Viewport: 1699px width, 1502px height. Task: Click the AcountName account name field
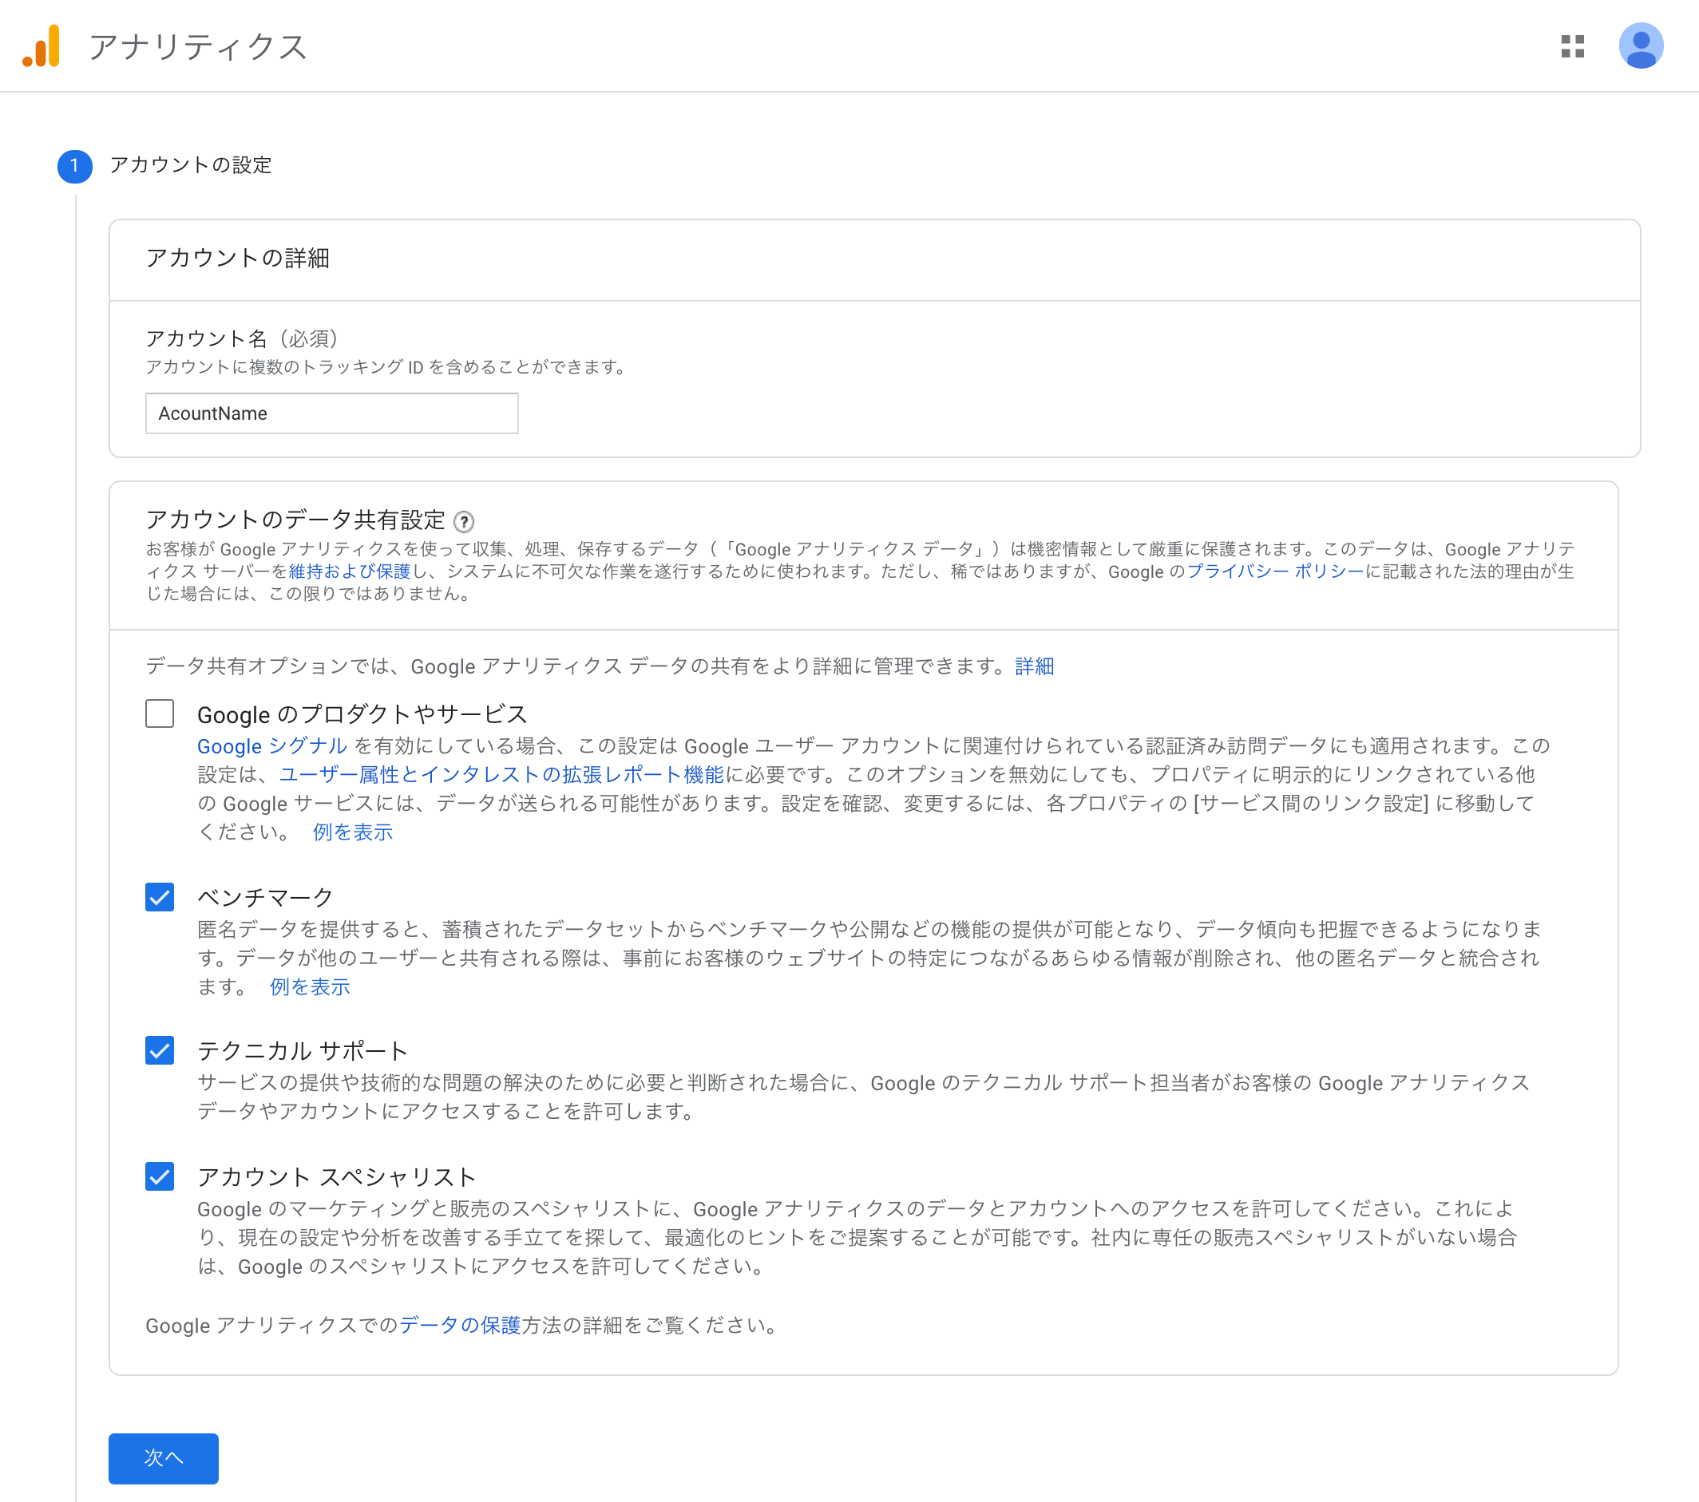pyautogui.click(x=331, y=413)
